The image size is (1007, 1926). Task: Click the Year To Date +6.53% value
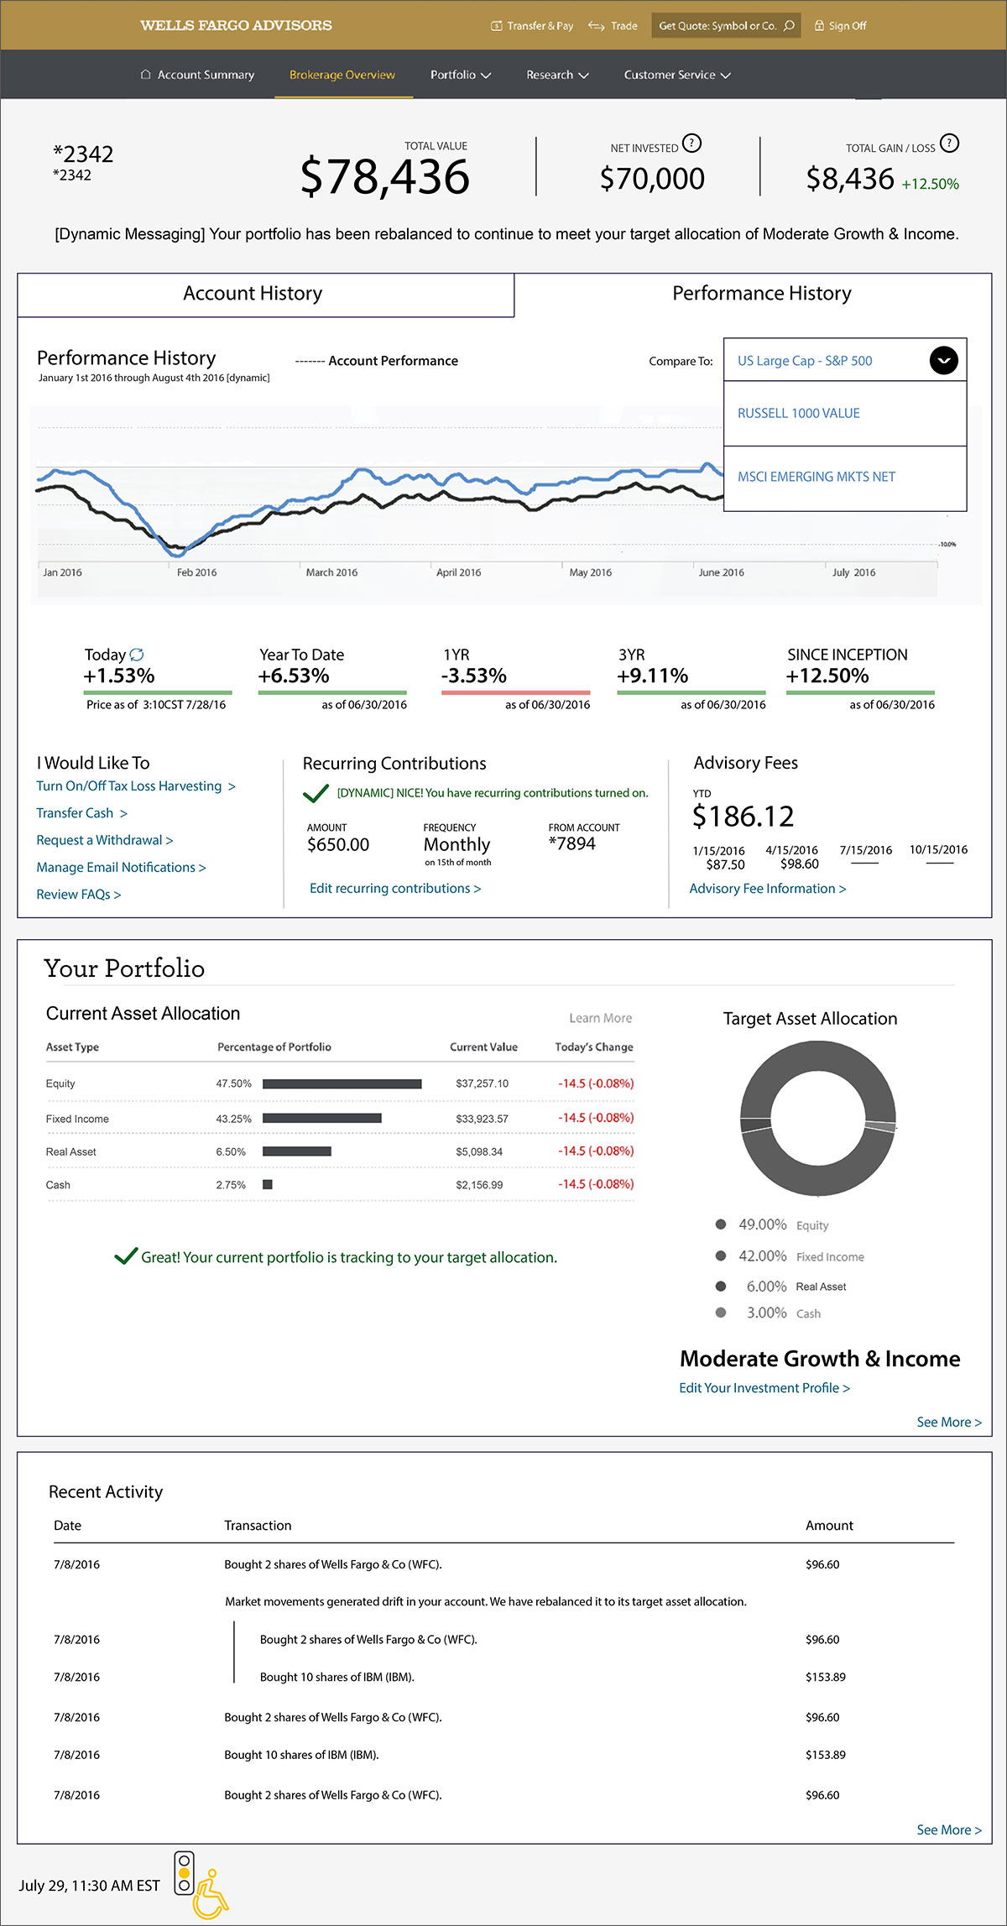pyautogui.click(x=294, y=676)
